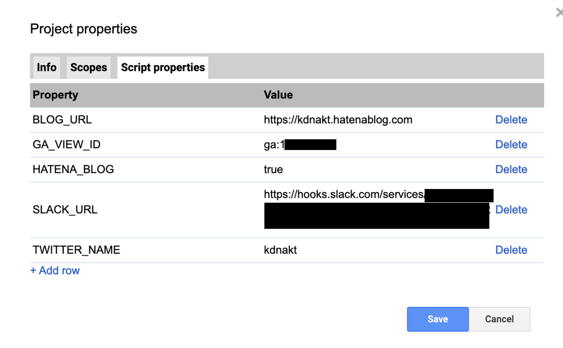Edit the SLACK_URL webhook value
The width and height of the screenshot is (563, 348).
(378, 209)
